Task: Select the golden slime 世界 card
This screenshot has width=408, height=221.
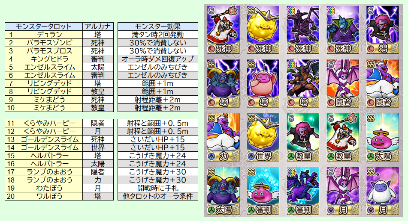Action: point(263,137)
